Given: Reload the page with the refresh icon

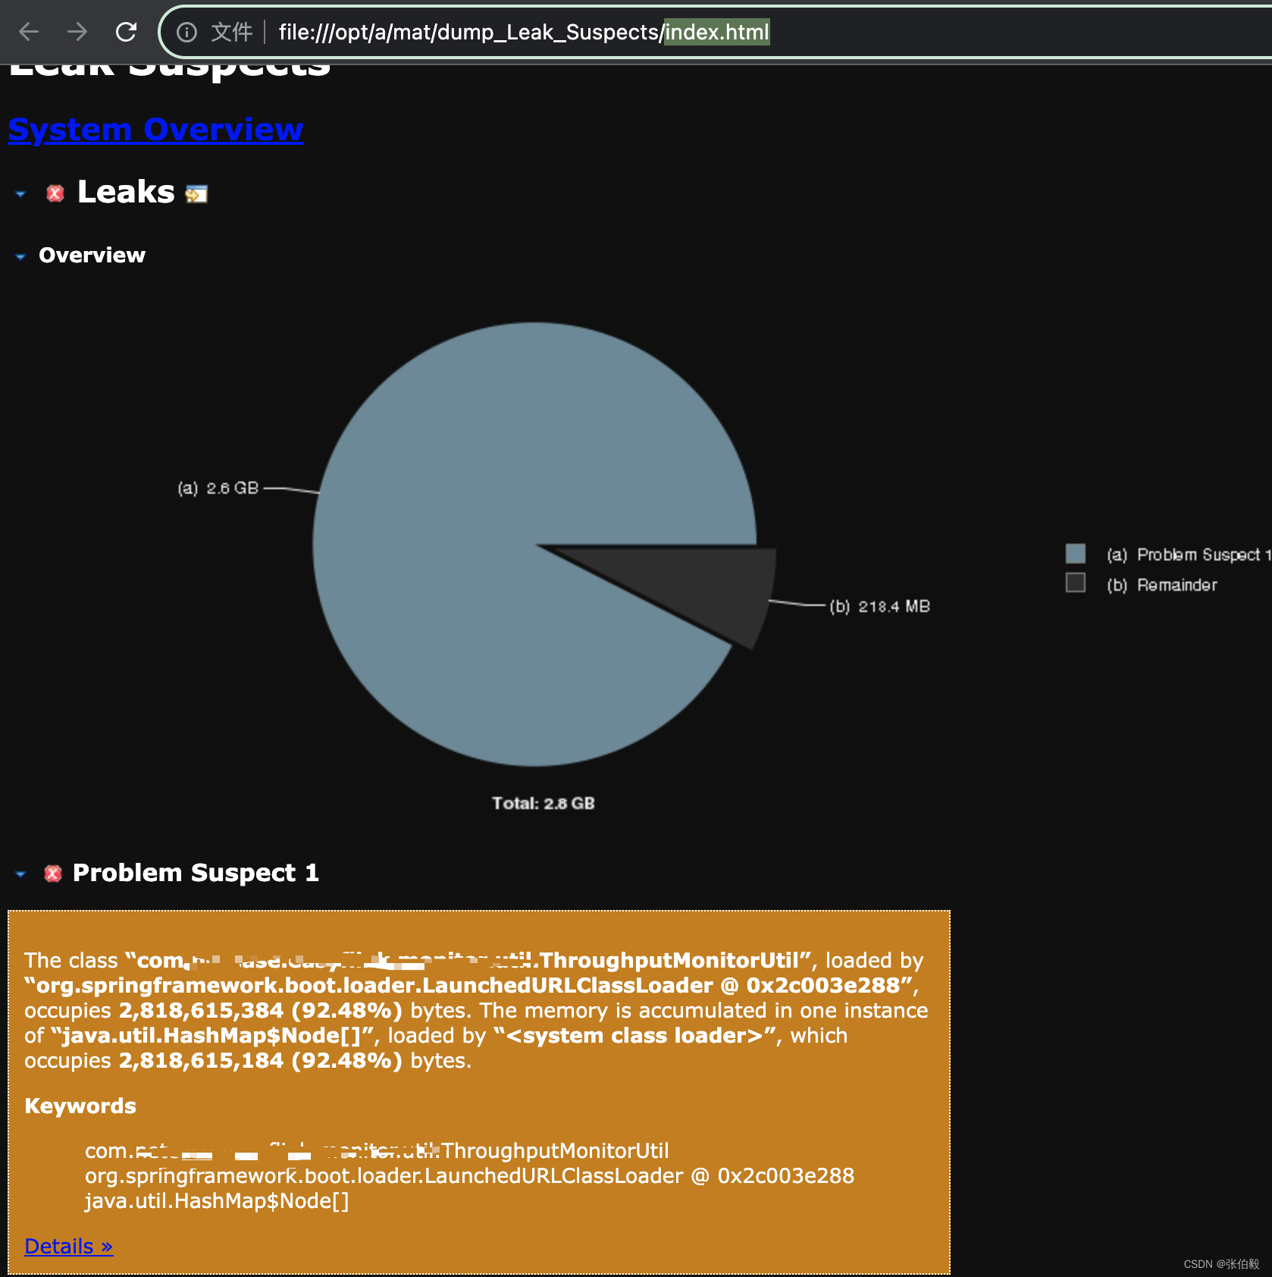Looking at the screenshot, I should [126, 32].
